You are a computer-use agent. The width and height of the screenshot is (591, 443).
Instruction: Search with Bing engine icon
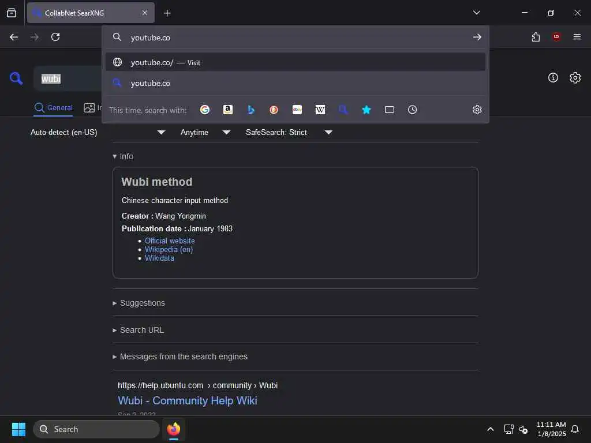(x=250, y=110)
